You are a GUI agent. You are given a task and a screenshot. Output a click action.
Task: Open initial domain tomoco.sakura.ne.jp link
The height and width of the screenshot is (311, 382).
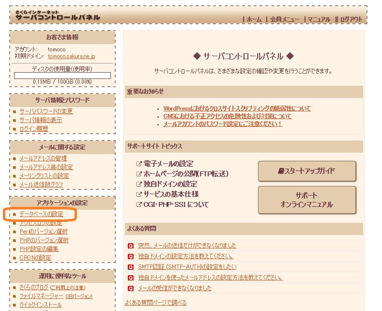tap(71, 56)
